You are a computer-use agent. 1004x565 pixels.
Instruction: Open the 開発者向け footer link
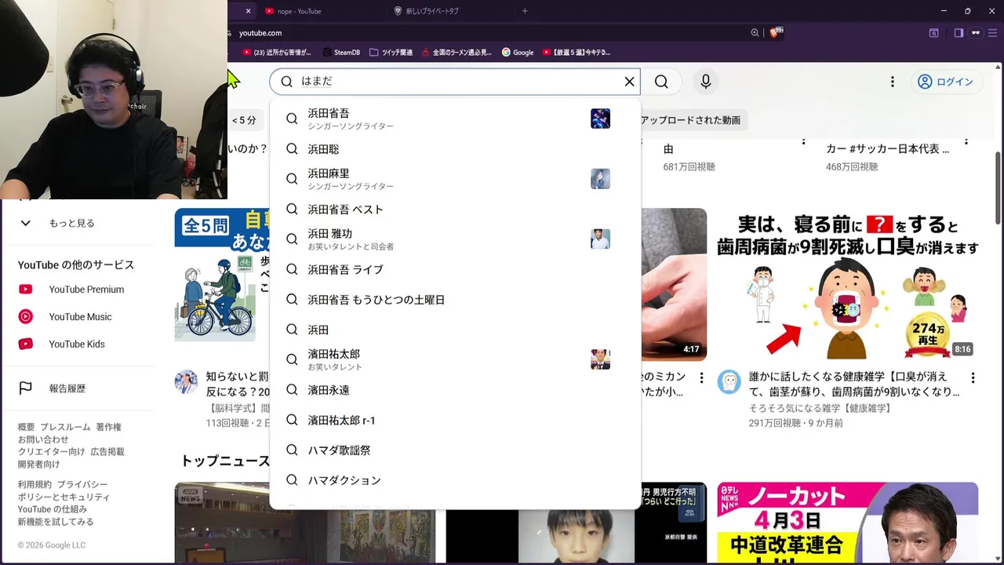pos(38,464)
